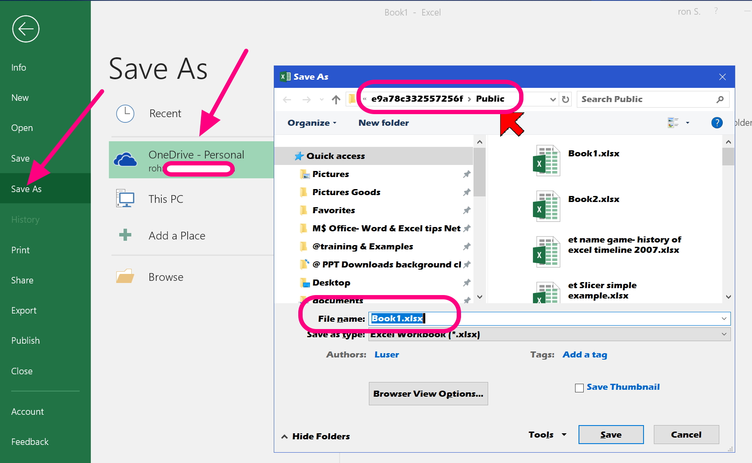752x463 pixels.
Task: Expand the File name dropdown list
Action: click(724, 319)
